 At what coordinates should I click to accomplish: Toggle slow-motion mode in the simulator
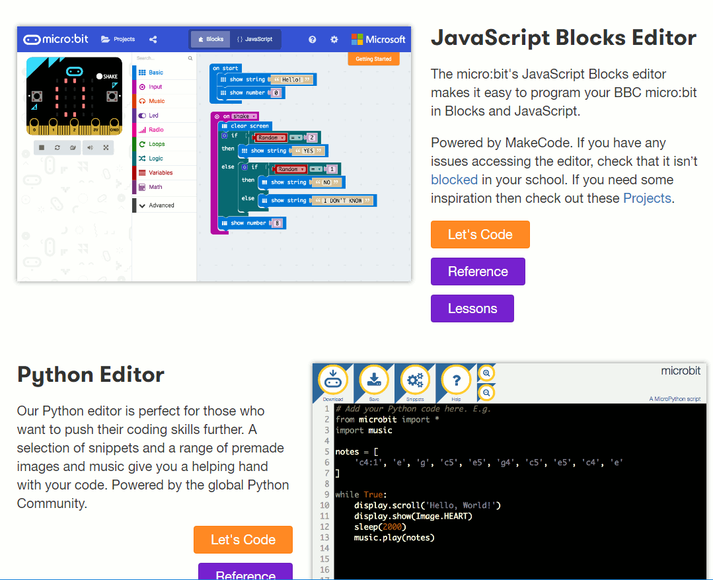[x=73, y=148]
